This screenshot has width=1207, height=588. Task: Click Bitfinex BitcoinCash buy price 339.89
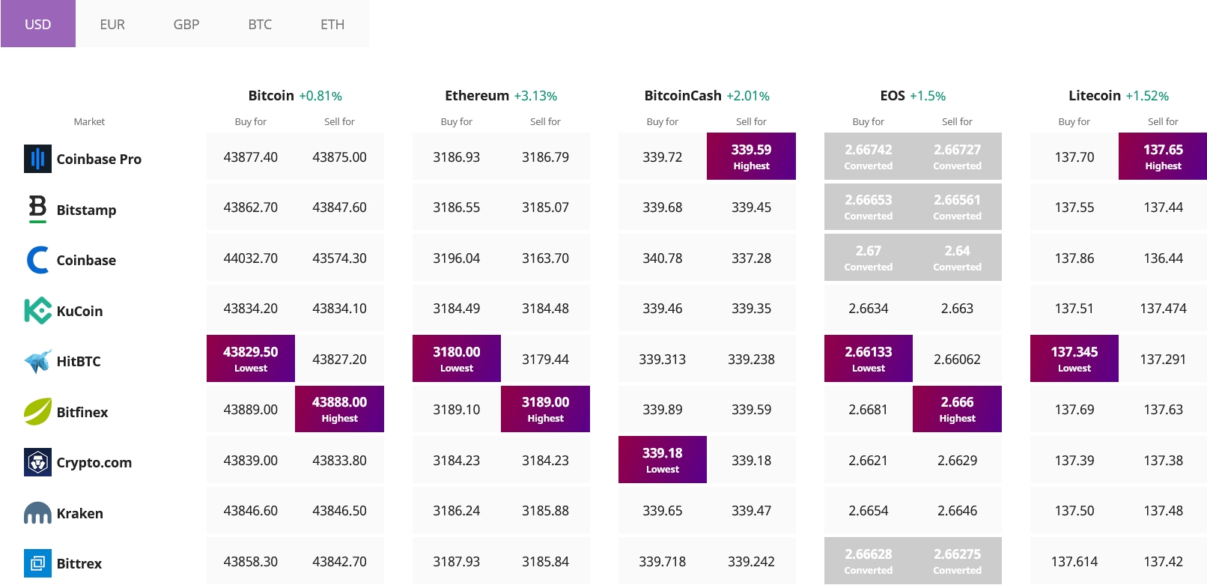click(663, 409)
